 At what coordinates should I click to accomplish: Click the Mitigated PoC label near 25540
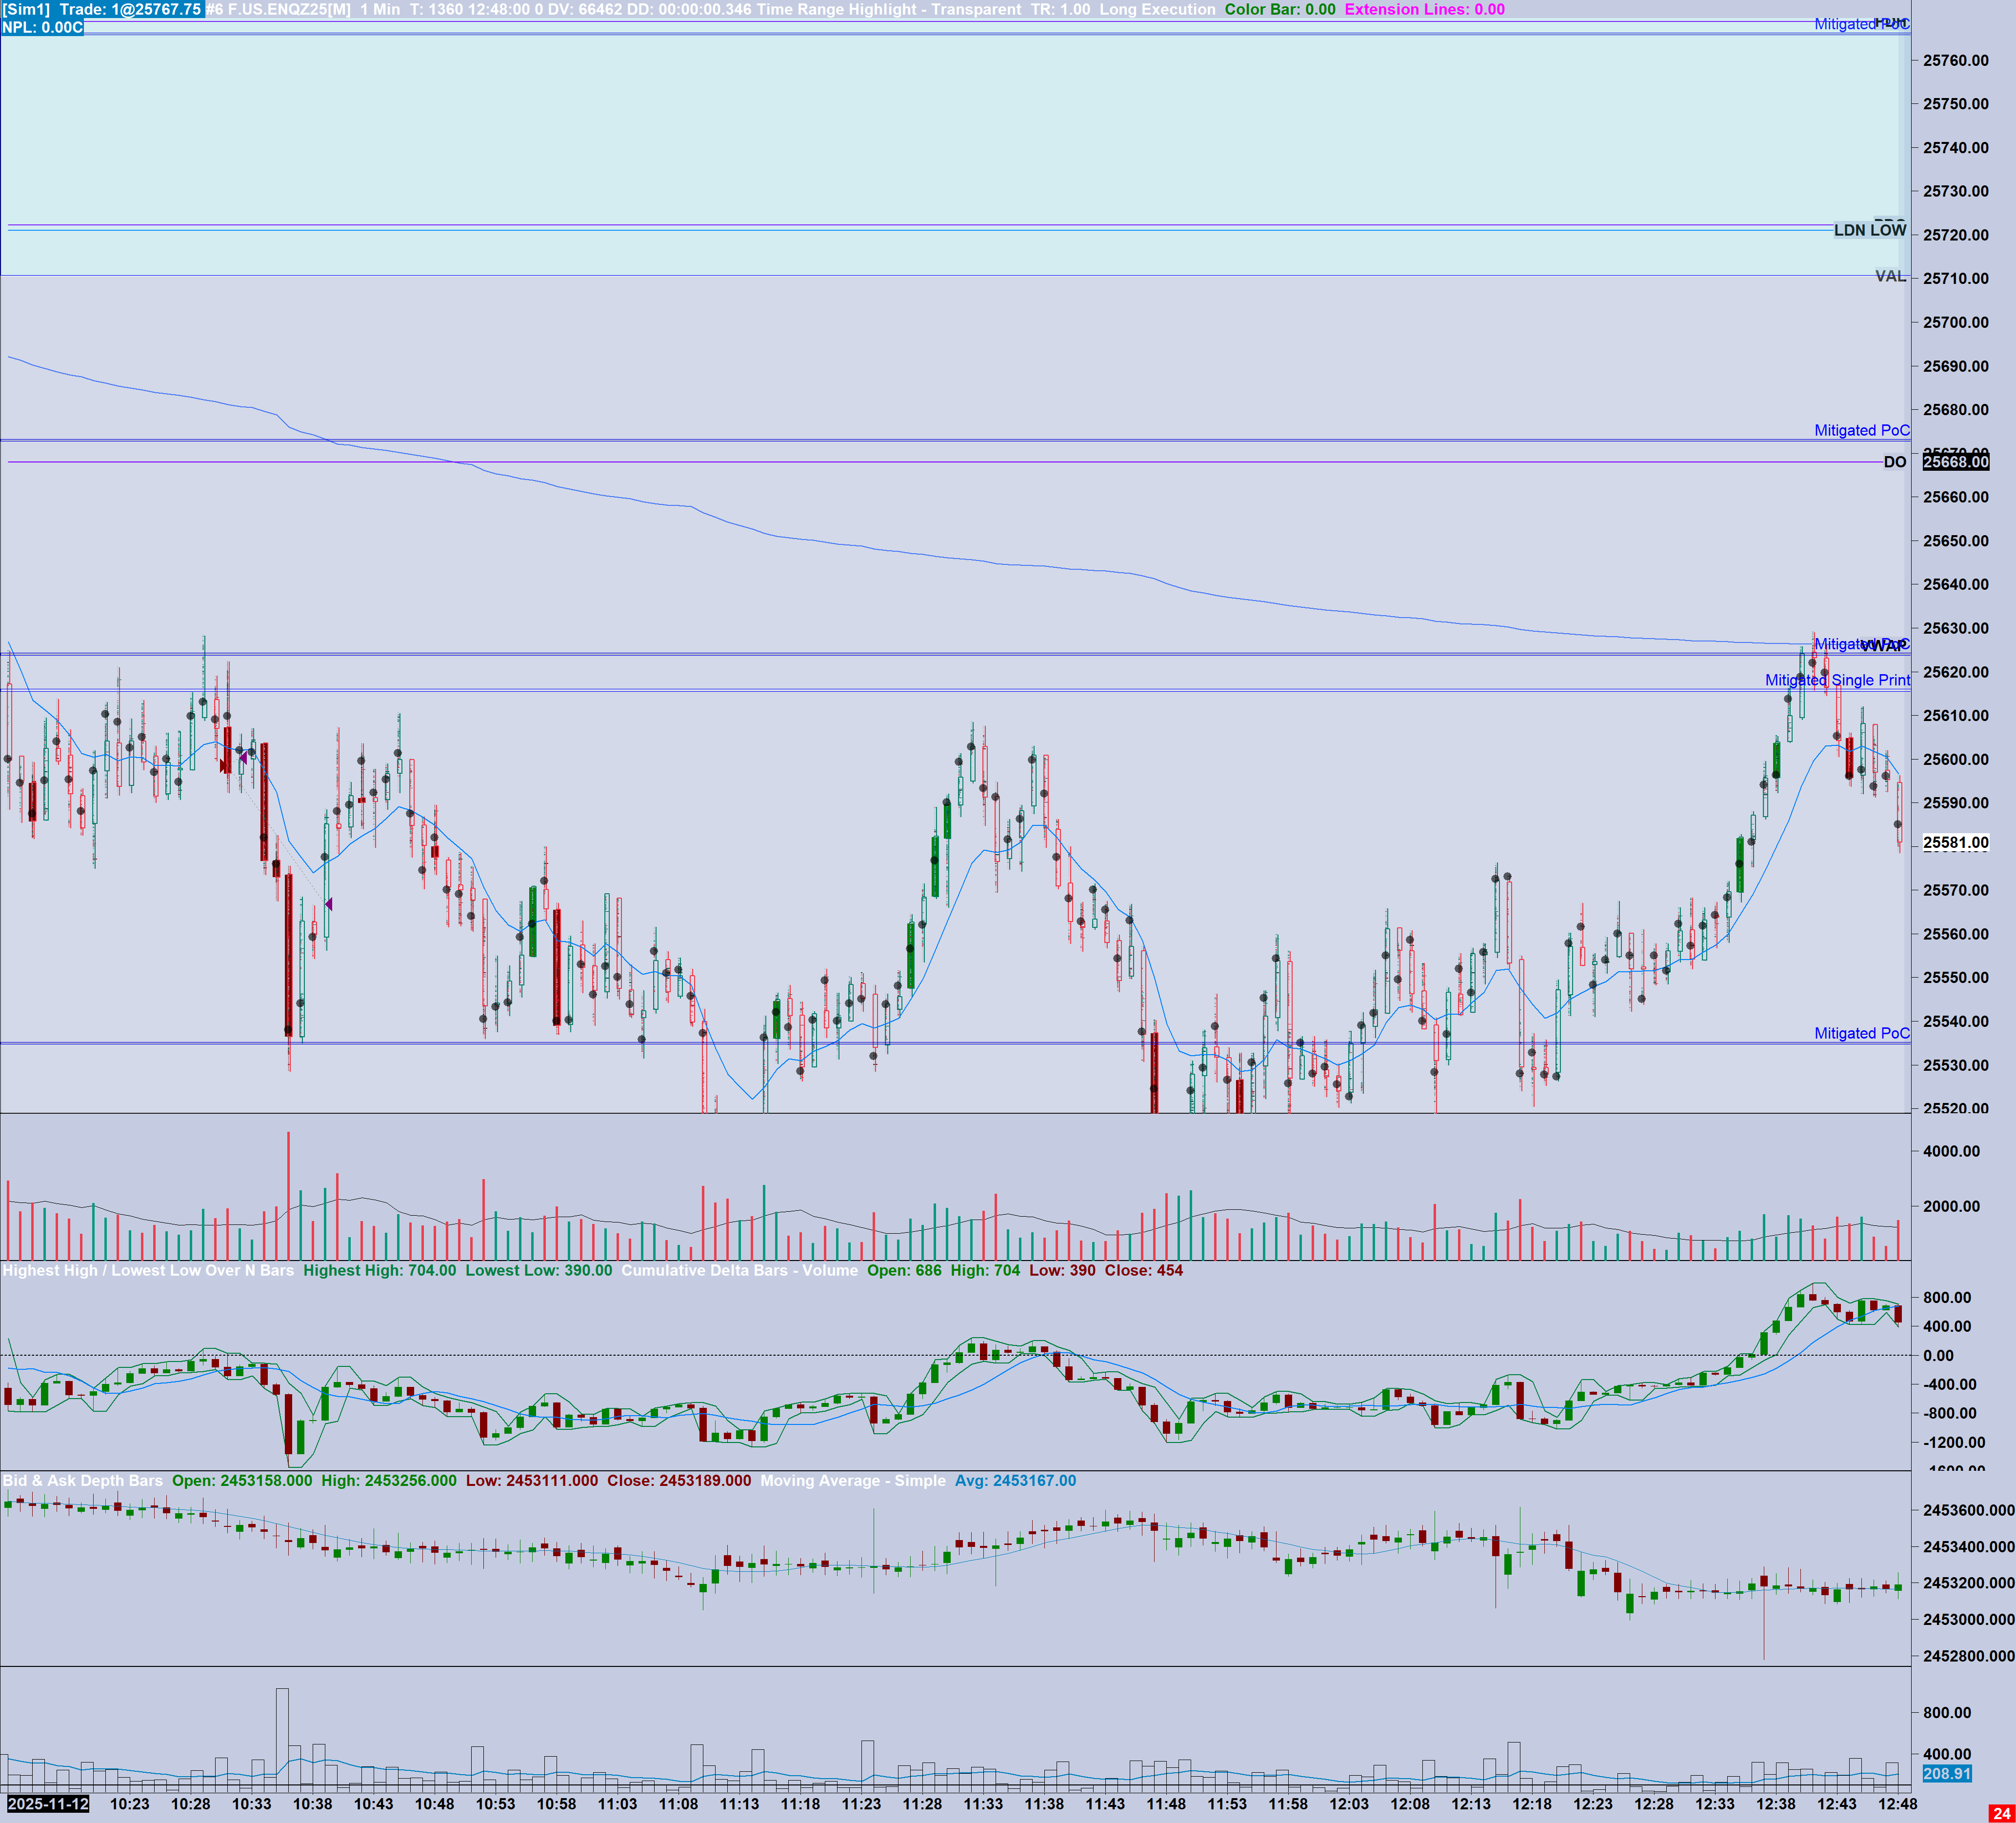coord(1861,1033)
